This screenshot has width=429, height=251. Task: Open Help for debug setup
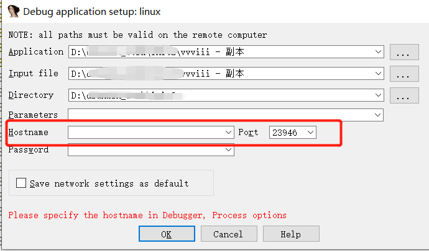click(x=290, y=234)
